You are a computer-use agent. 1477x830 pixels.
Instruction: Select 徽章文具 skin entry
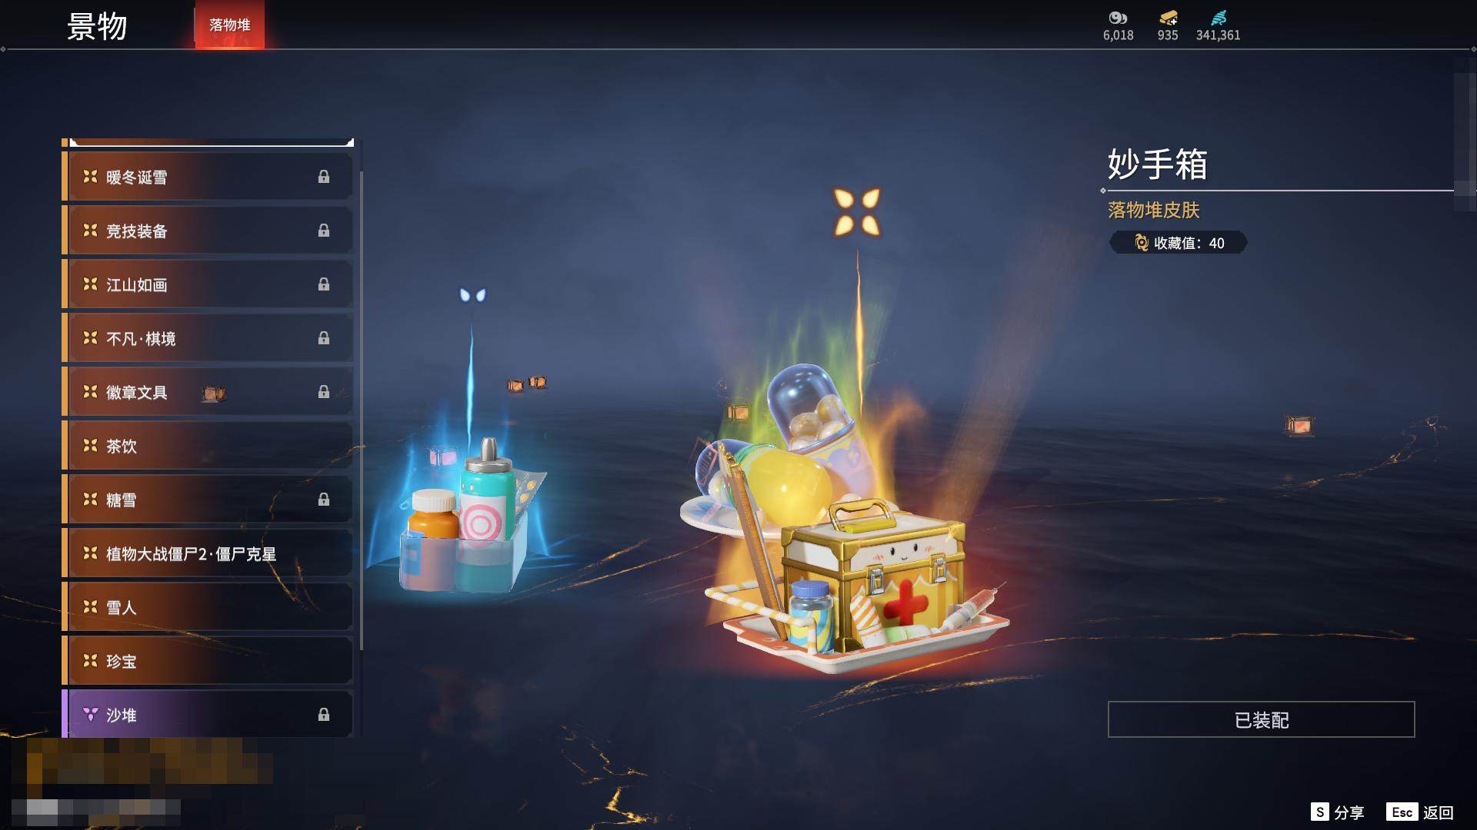tap(208, 392)
